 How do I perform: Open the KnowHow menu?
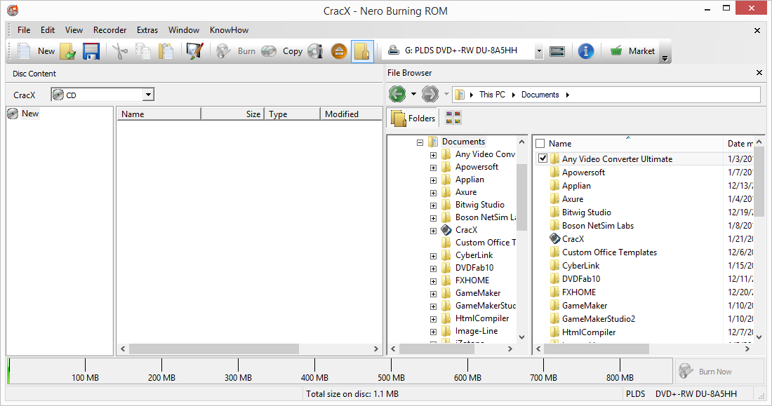(x=229, y=30)
